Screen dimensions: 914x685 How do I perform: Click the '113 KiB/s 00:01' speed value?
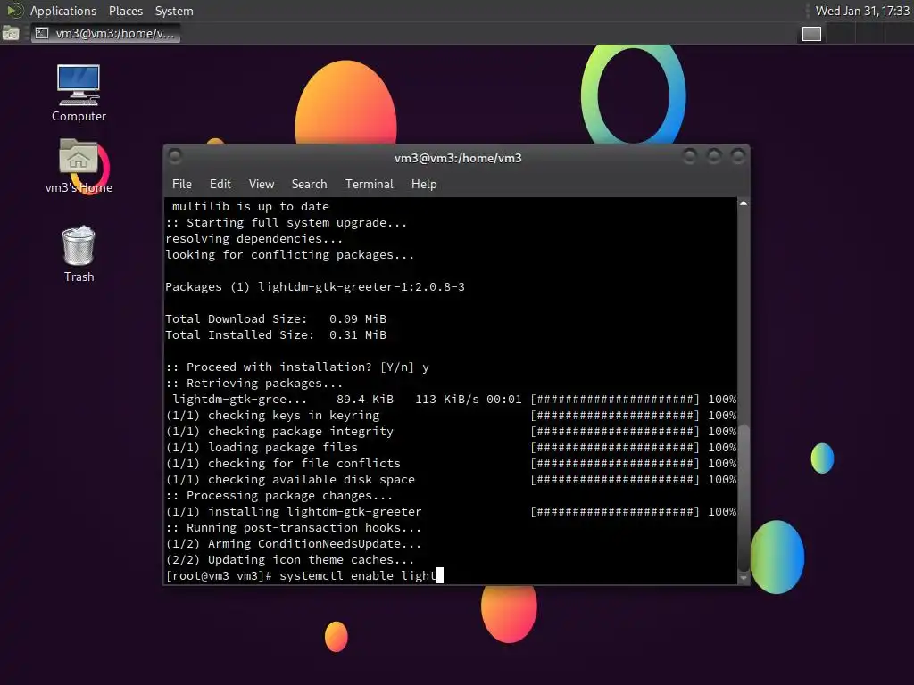[468, 399]
